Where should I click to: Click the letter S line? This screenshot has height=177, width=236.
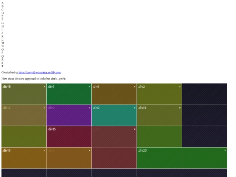2,63
